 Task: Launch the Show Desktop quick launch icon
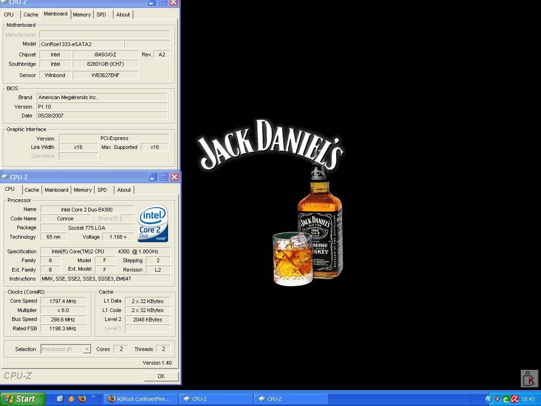60,399
